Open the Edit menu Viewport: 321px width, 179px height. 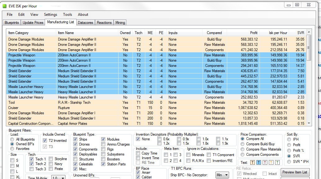(21, 15)
